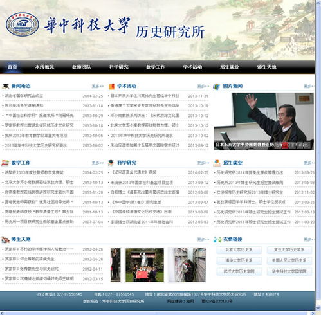Click 更多 link in 科学研究 section
The image size is (321, 315).
[x=203, y=163]
